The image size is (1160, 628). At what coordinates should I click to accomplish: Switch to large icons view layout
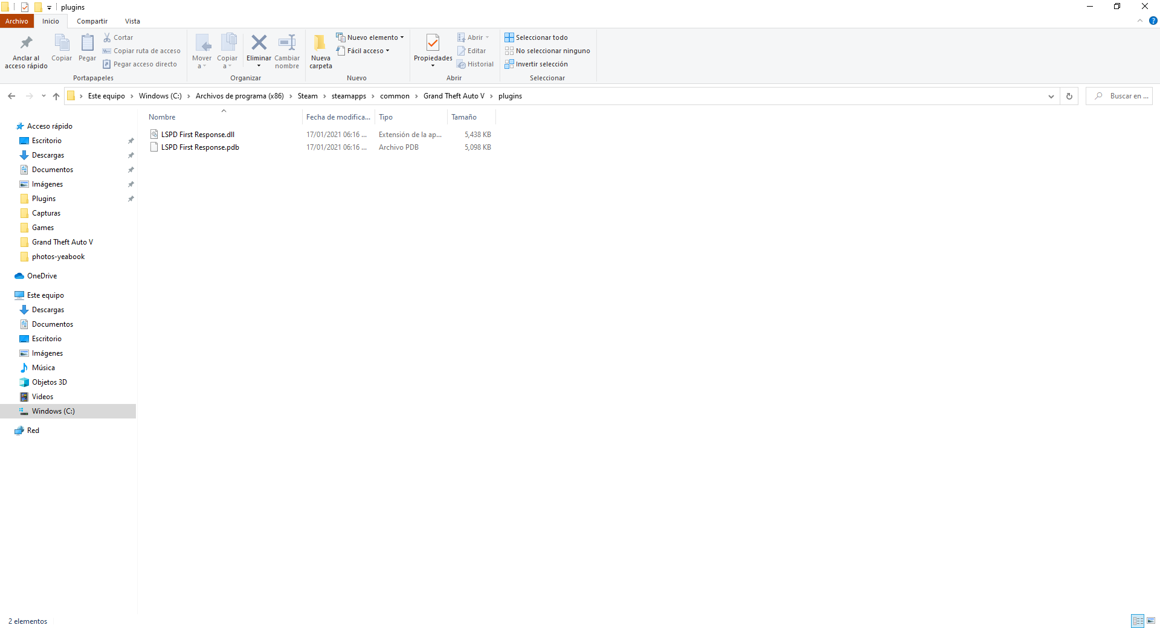[1151, 621]
